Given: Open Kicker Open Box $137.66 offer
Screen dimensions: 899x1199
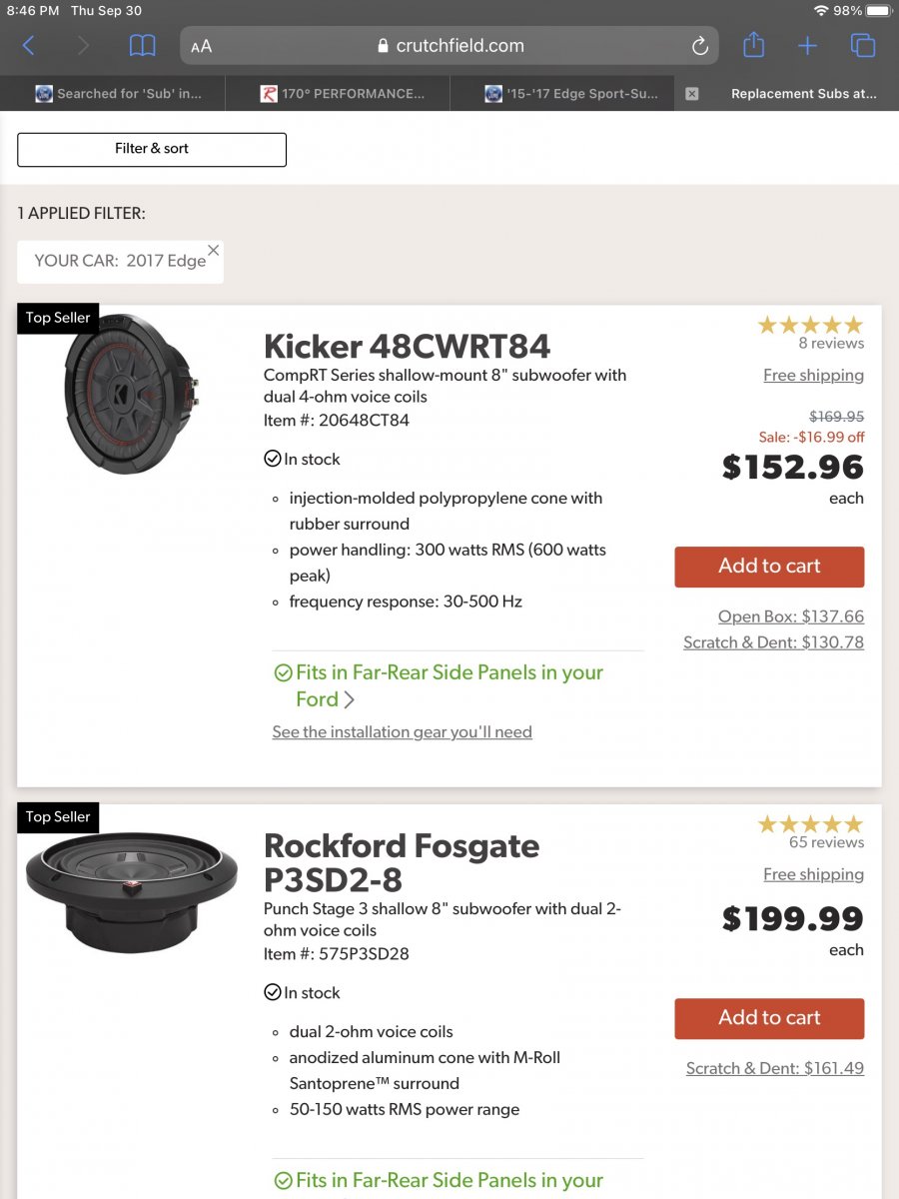Looking at the screenshot, I should [x=790, y=616].
